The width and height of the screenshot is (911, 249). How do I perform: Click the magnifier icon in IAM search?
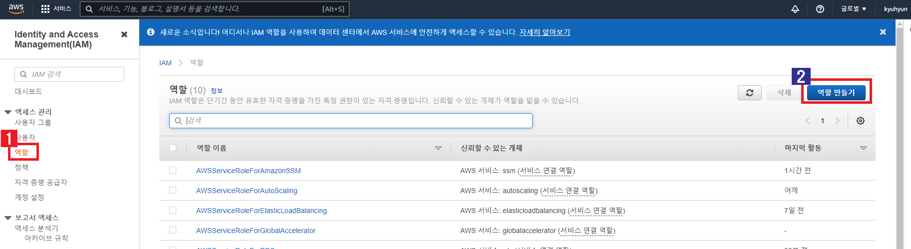[x=23, y=74]
